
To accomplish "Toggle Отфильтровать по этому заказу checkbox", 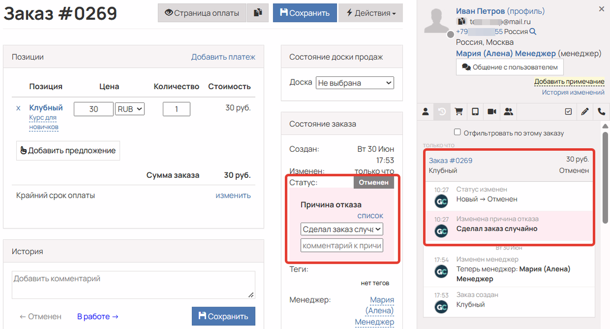I will point(457,132).
